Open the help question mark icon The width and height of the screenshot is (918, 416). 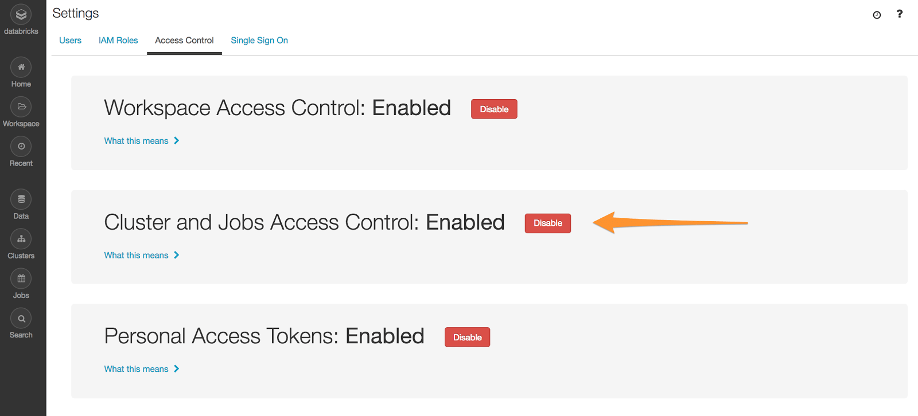point(900,14)
